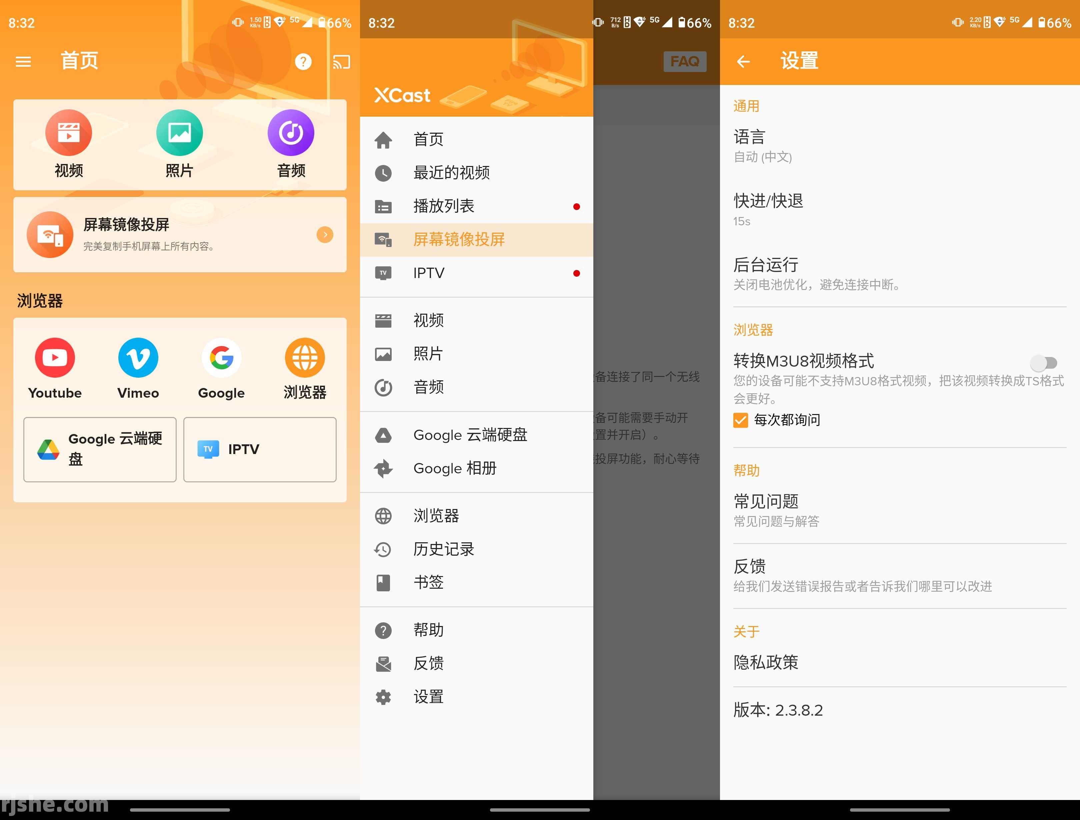Open the 浏览器 globe icon
This screenshot has width=1080, height=820.
coord(304,358)
